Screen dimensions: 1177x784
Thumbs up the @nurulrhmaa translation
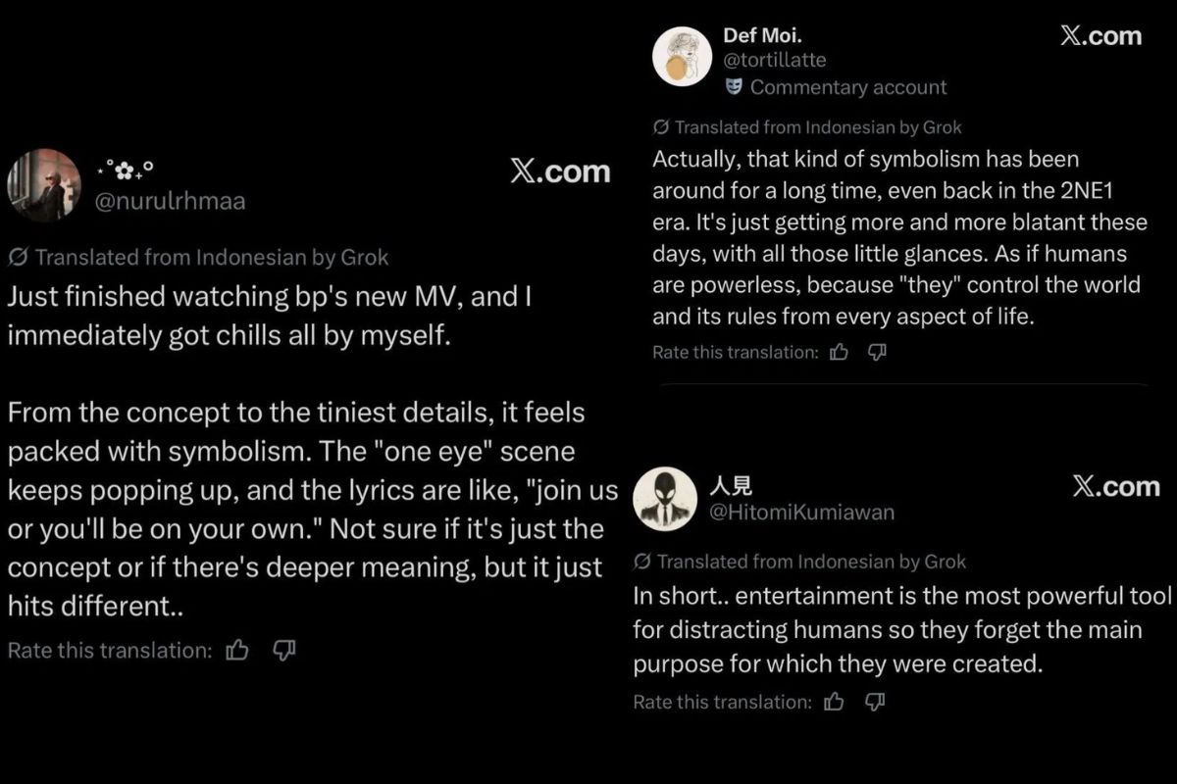(x=237, y=650)
